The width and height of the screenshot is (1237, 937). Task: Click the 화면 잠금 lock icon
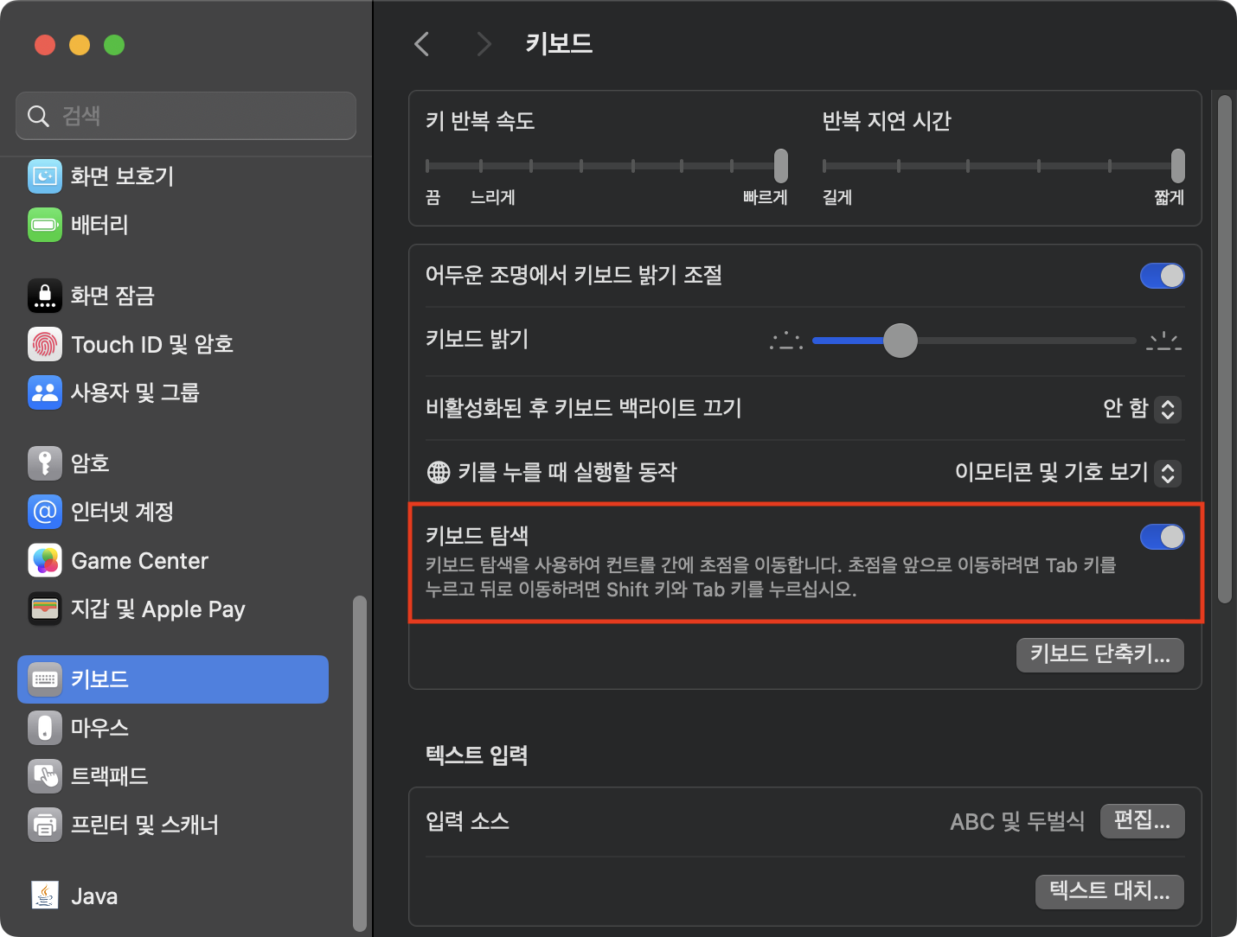point(45,296)
